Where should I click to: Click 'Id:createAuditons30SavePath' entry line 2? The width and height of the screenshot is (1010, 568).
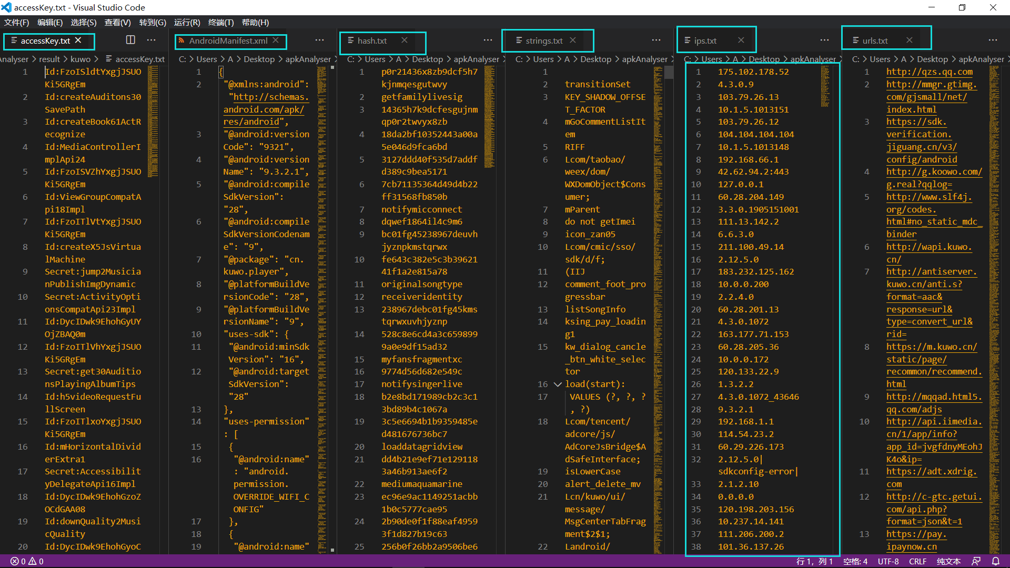93,103
